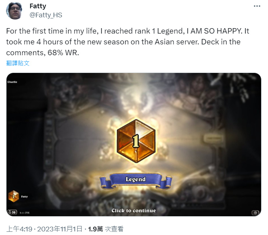The height and width of the screenshot is (235, 268).
Task: Click the 1.9萬 view count
Action: (95, 229)
